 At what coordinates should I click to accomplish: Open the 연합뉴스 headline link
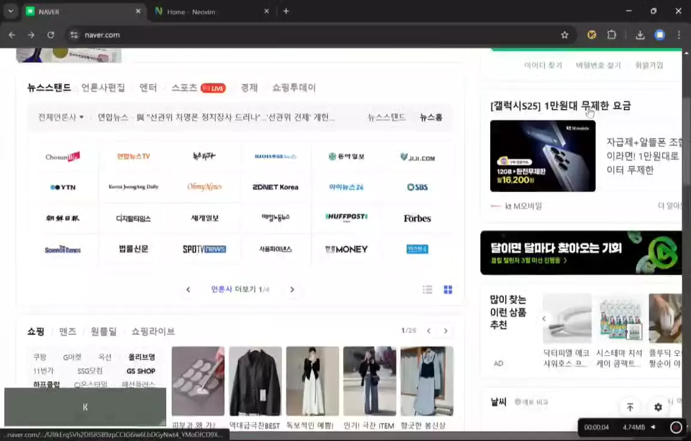coord(216,117)
